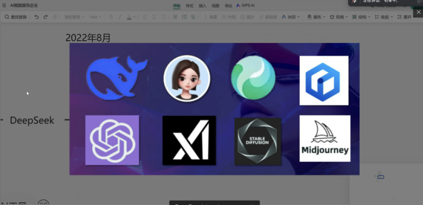Screen dimensions: 423x205
Task: Open the hamburger menu next to the title
Action: coord(4,5)
